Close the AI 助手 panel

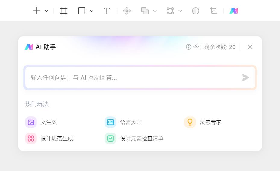250,47
